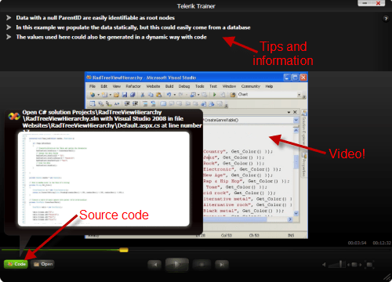
Task: Open the editor tab list dropdown arrow
Action: point(289,112)
